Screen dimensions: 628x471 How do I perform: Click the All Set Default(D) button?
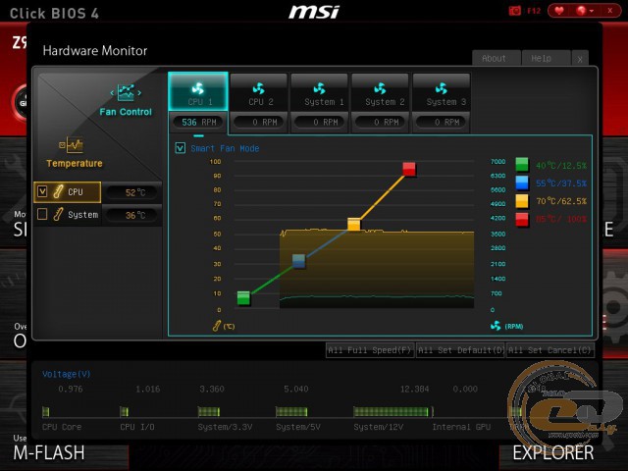coord(460,350)
